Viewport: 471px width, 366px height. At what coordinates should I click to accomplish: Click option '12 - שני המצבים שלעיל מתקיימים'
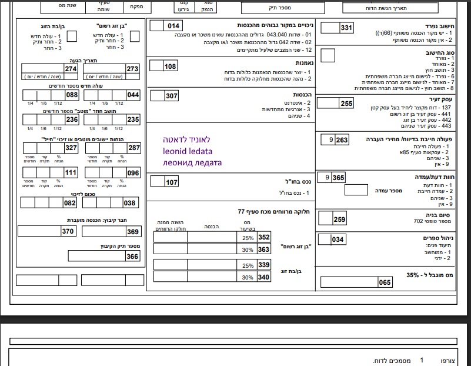tap(274, 50)
